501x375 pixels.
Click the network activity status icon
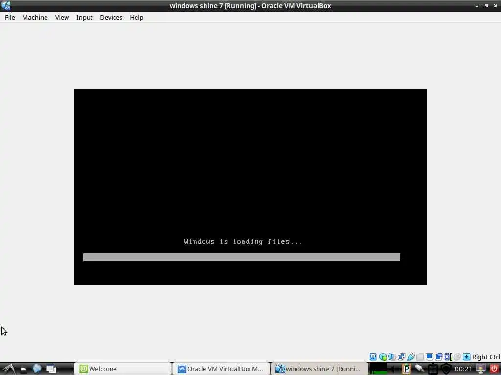(x=401, y=357)
